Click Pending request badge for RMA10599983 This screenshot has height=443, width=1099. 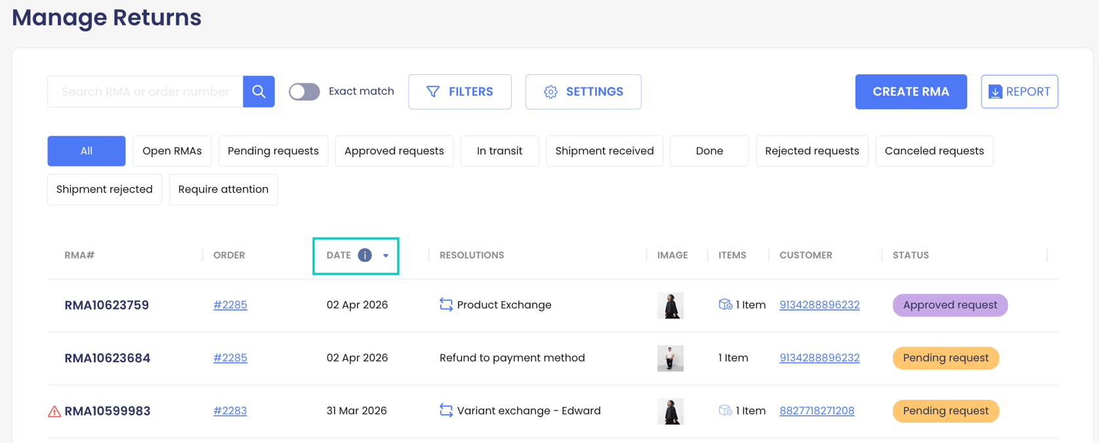(945, 411)
